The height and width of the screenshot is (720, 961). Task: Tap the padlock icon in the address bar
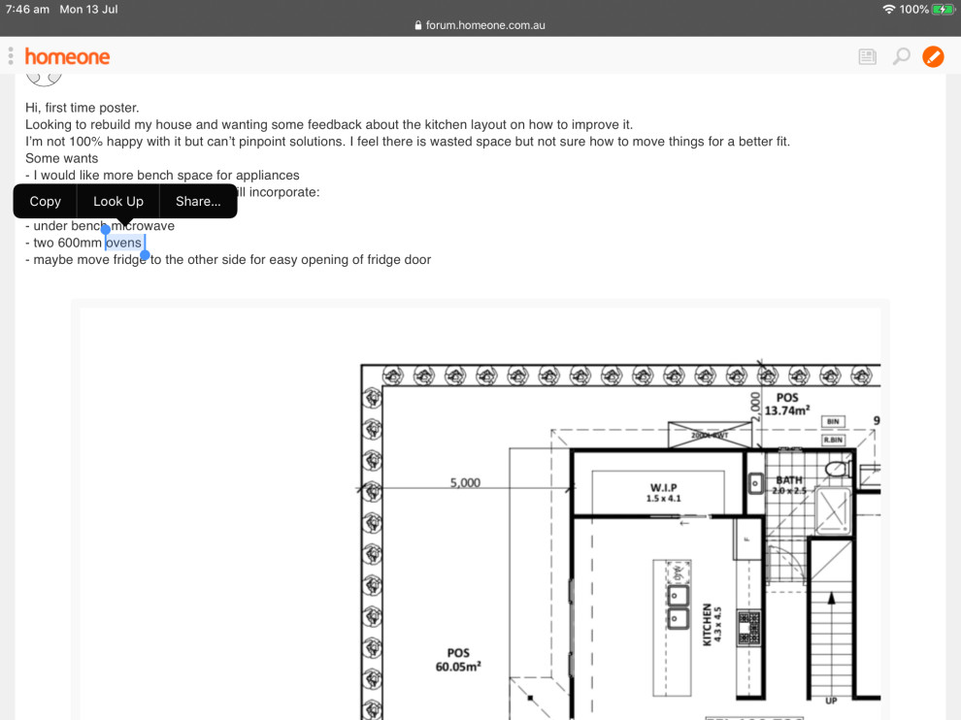point(416,25)
